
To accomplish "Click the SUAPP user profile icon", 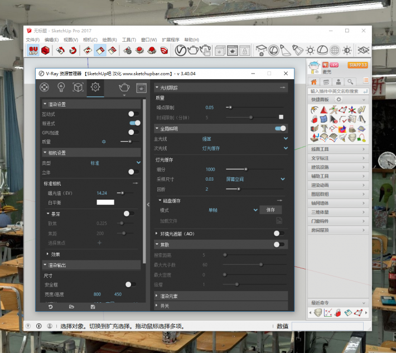I will pyautogui.click(x=339, y=81).
